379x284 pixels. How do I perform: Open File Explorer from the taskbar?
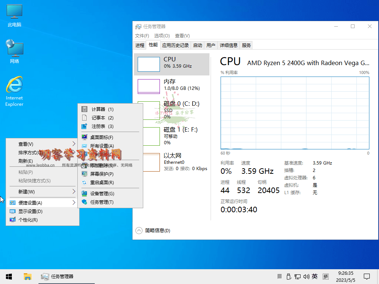[x=27, y=276]
